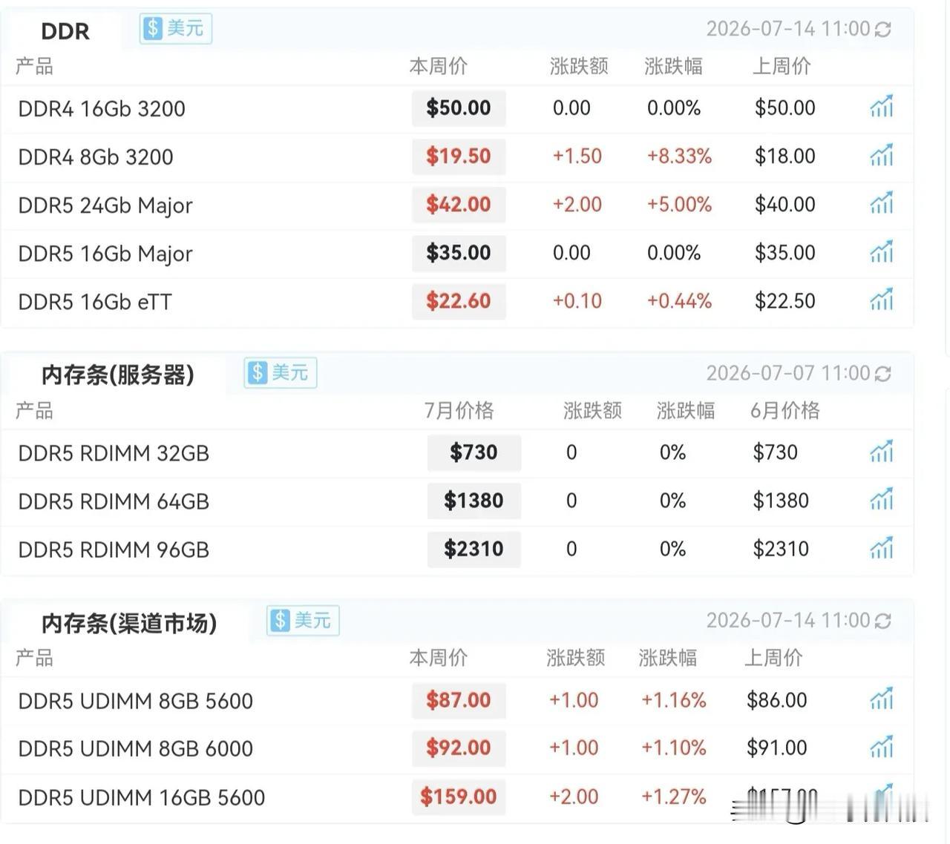Click the $2310 July price cell

click(474, 549)
